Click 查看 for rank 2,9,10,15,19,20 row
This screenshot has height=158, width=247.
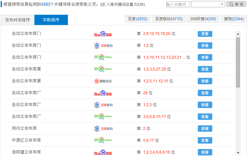coord(205,34)
